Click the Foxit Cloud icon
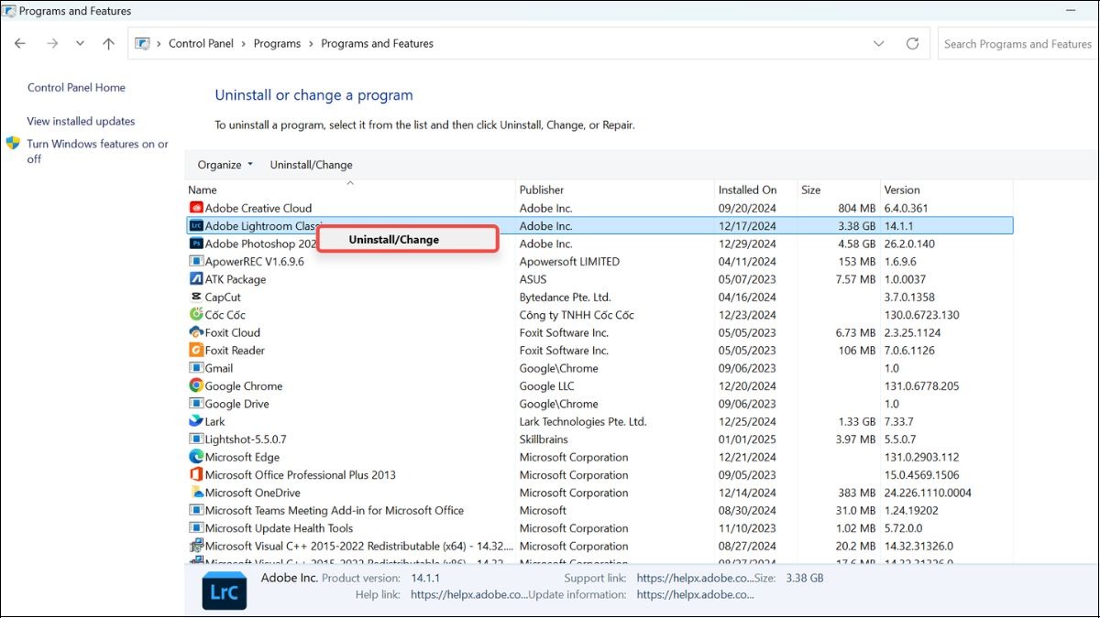This screenshot has width=1100, height=618. pos(196,332)
